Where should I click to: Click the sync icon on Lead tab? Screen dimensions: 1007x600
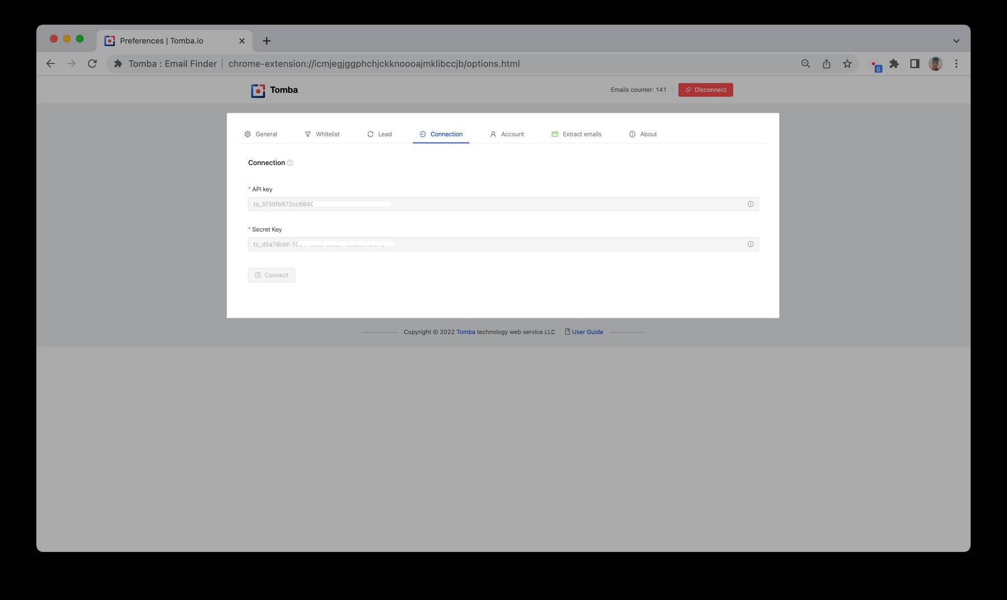[370, 134]
